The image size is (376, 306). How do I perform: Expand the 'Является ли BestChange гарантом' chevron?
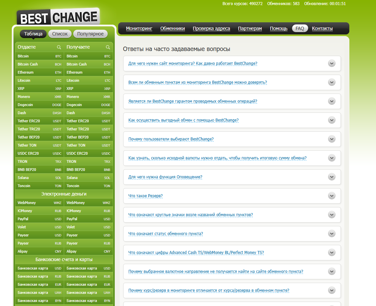coord(332,101)
